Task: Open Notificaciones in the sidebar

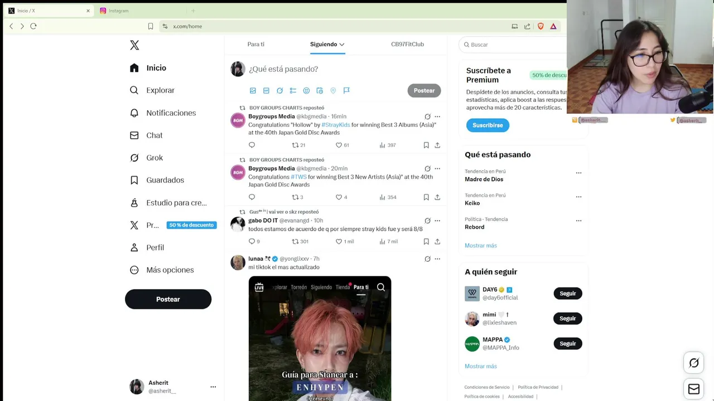Action: pyautogui.click(x=163, y=113)
